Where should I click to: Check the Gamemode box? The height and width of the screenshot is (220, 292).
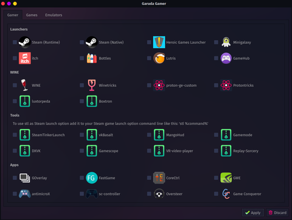point(216,135)
